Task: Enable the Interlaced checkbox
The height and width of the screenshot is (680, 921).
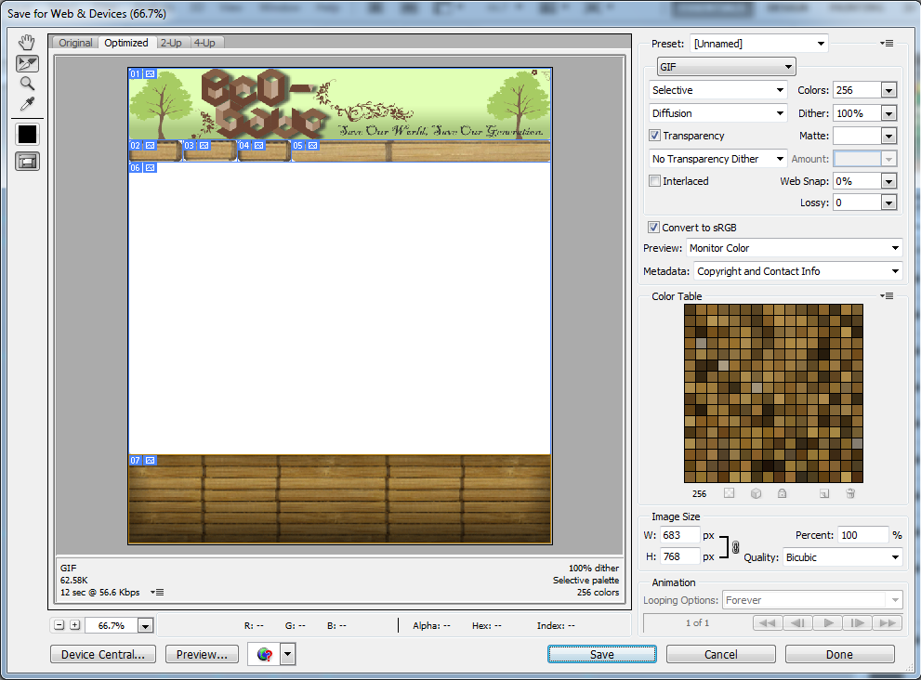Action: click(654, 181)
